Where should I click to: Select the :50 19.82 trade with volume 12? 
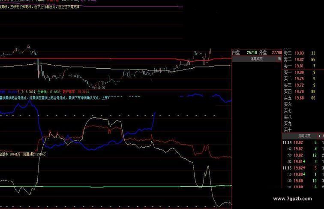click(x=303, y=155)
